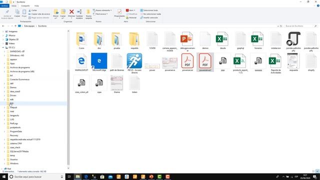Switch to the Vista ribbon tab
Image resolution: width=320 pixels, height=180 pixels.
pos(36,6)
